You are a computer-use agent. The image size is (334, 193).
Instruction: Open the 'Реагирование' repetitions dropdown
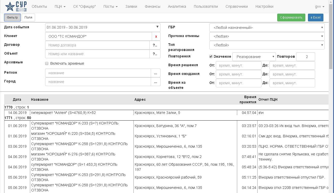[254, 57]
